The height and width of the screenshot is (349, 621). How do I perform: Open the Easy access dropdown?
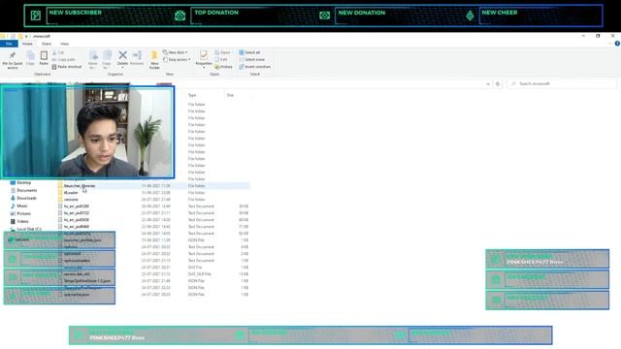[x=177, y=59]
